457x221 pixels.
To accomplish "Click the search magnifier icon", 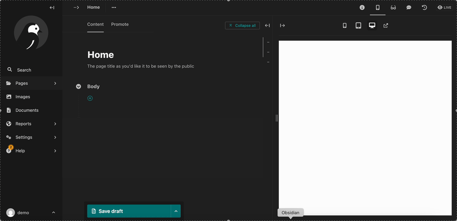I will point(10,70).
